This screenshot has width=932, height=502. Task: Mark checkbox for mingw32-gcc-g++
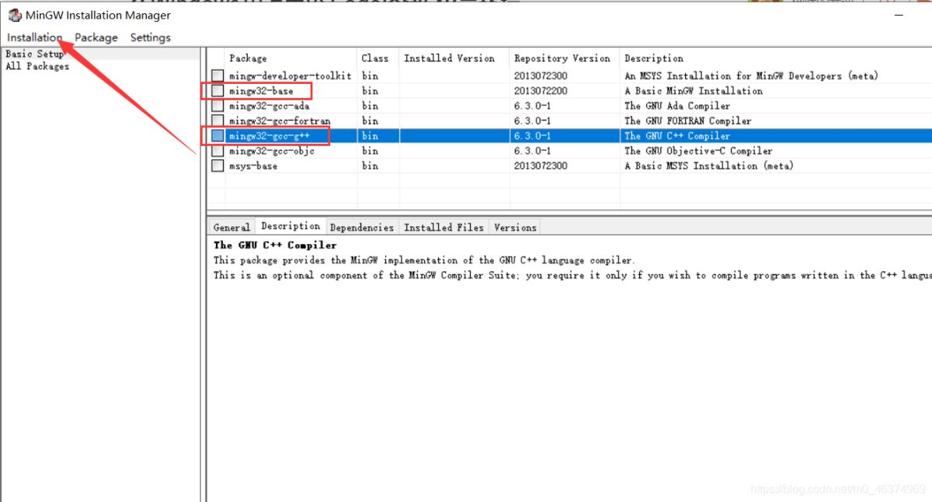217,136
